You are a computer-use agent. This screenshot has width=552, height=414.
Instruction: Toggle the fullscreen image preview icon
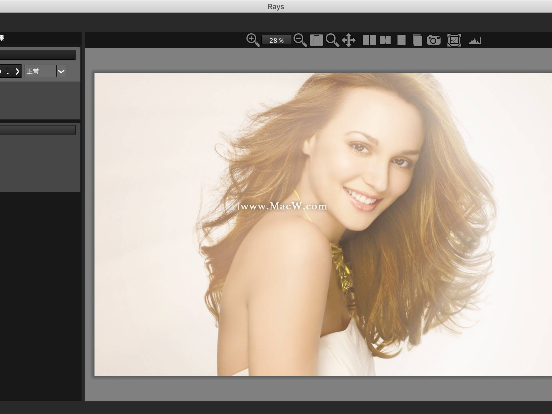(x=454, y=40)
